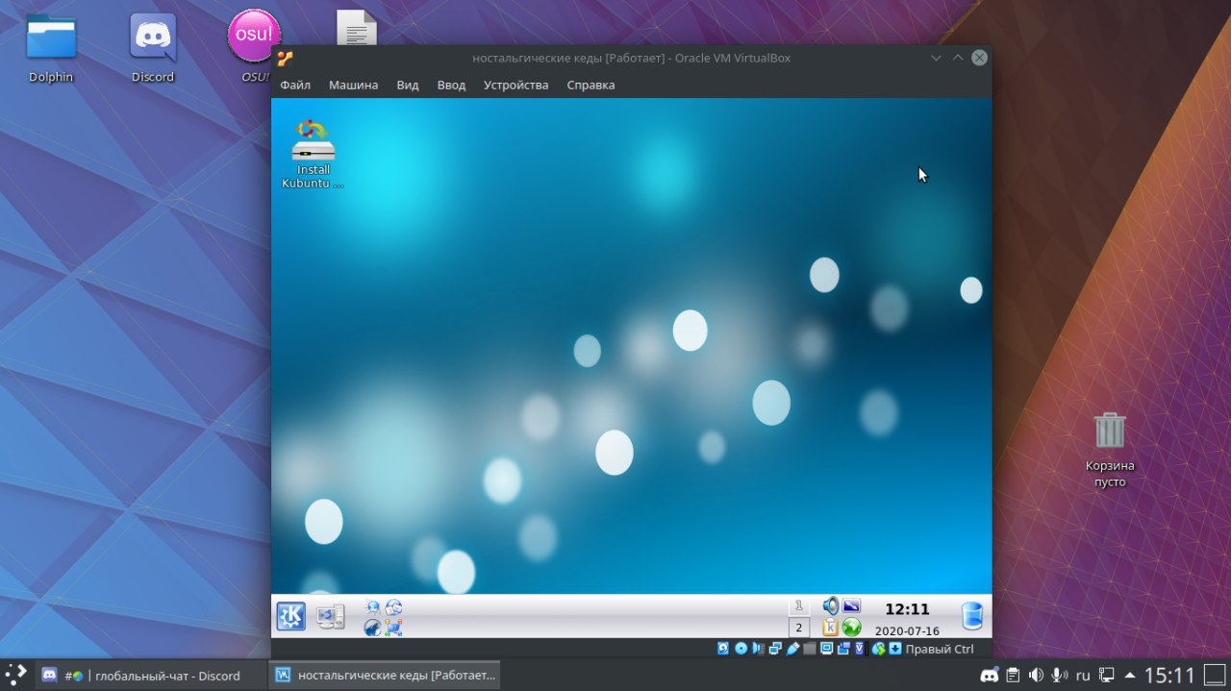Switch to virtual desktop 1 in VM pager
Viewport: 1231px width, 691px height.
pyautogui.click(x=798, y=606)
